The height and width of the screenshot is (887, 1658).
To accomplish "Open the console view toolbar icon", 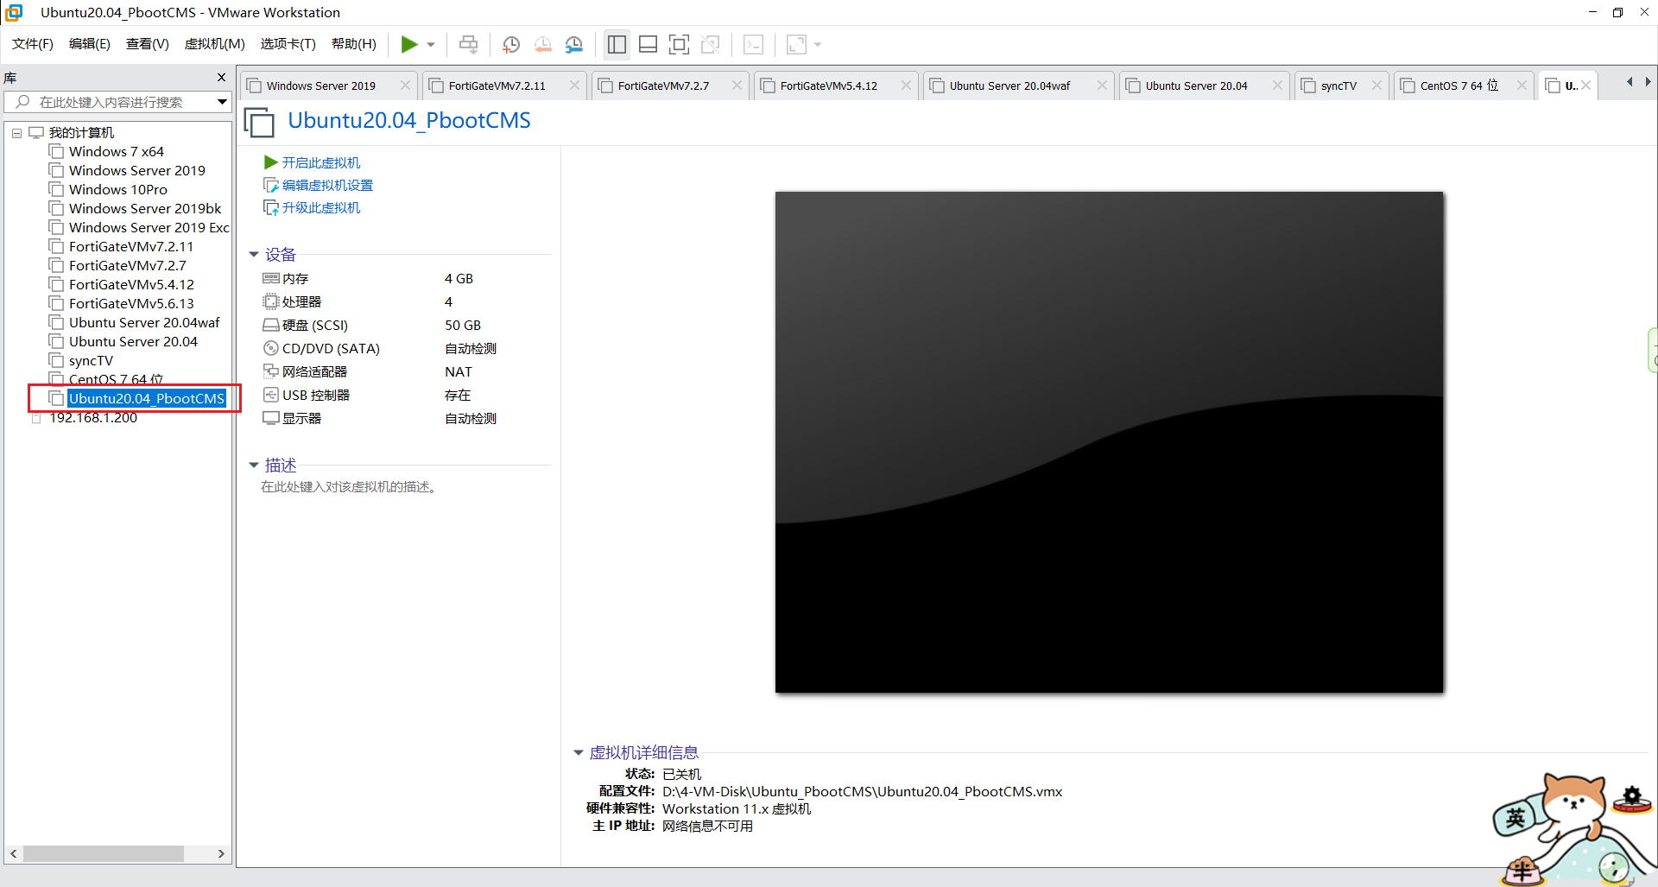I will [x=753, y=44].
